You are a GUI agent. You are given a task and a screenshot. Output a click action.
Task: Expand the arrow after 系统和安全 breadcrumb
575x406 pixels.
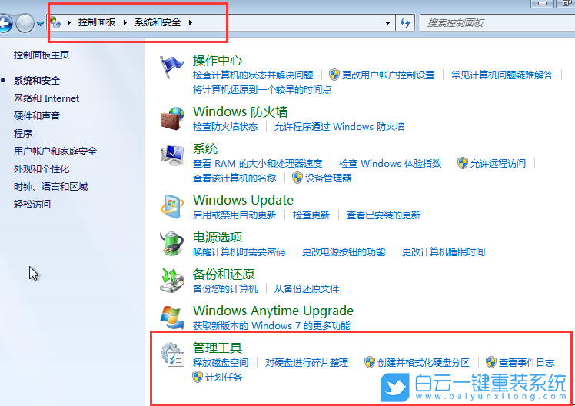[191, 23]
